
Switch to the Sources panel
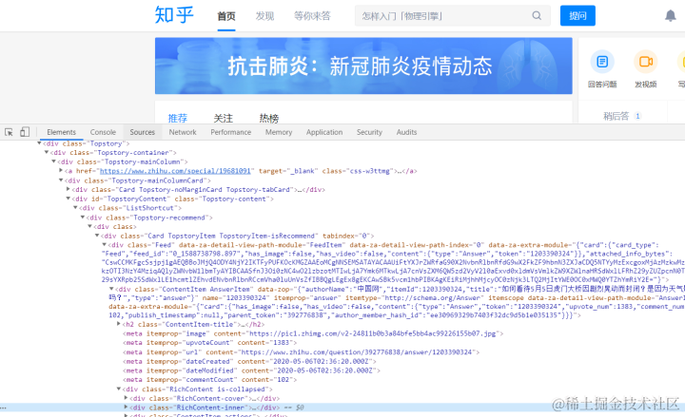coord(142,132)
